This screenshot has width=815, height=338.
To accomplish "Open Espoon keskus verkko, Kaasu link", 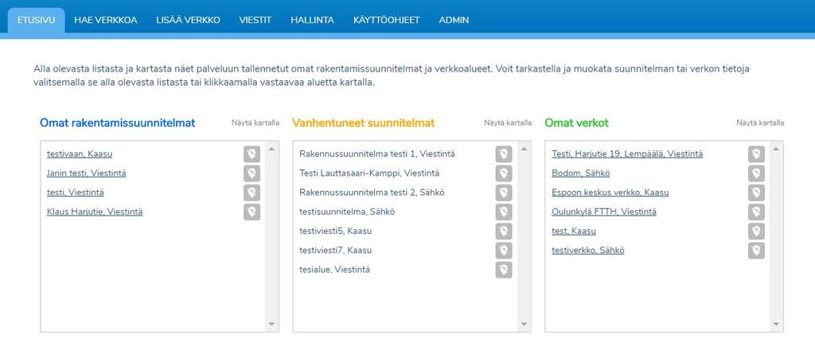I will pos(610,192).
